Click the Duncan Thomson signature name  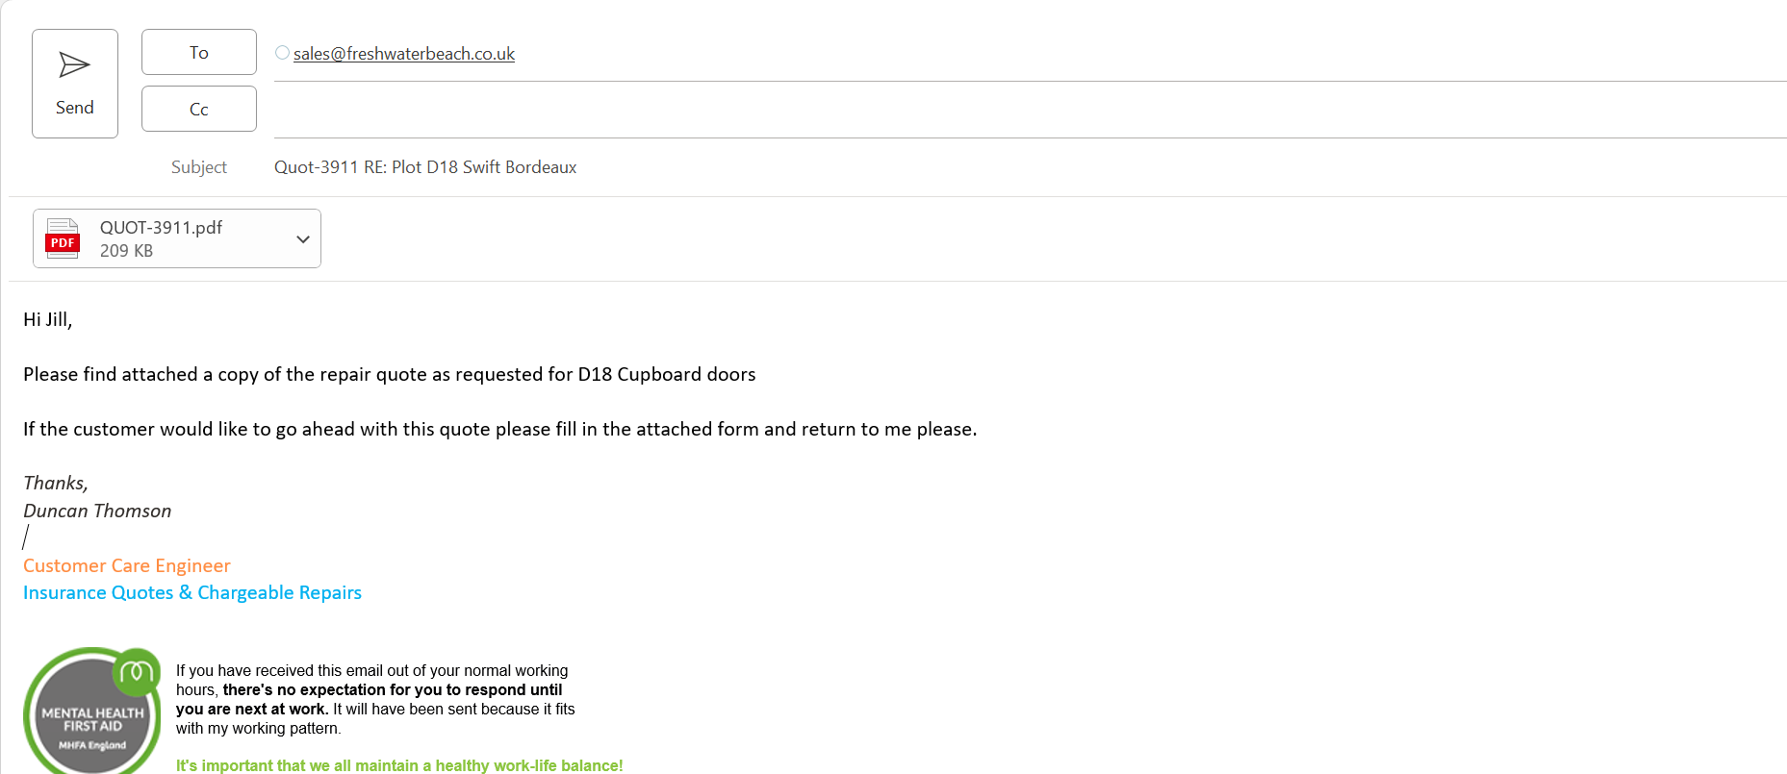click(97, 512)
